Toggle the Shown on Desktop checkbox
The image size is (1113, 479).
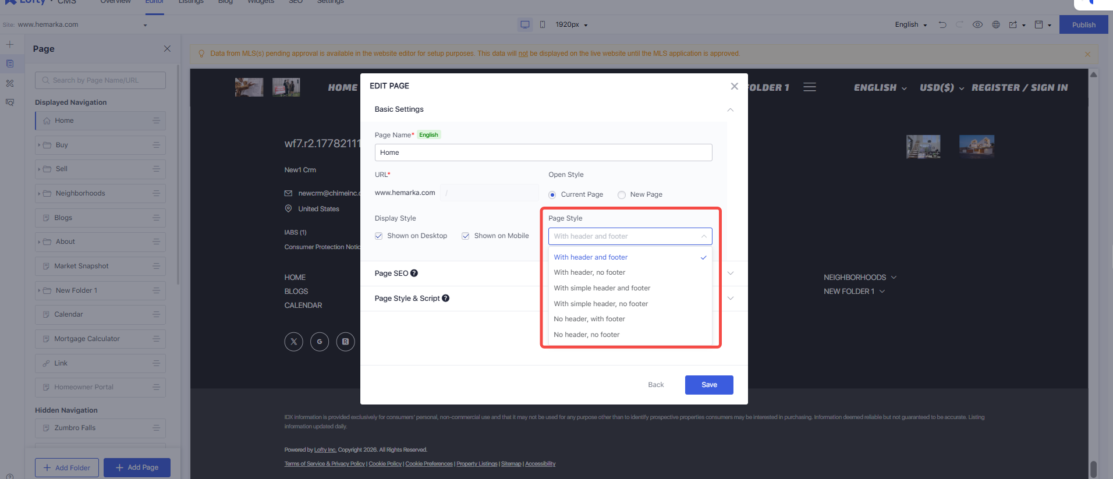click(379, 236)
